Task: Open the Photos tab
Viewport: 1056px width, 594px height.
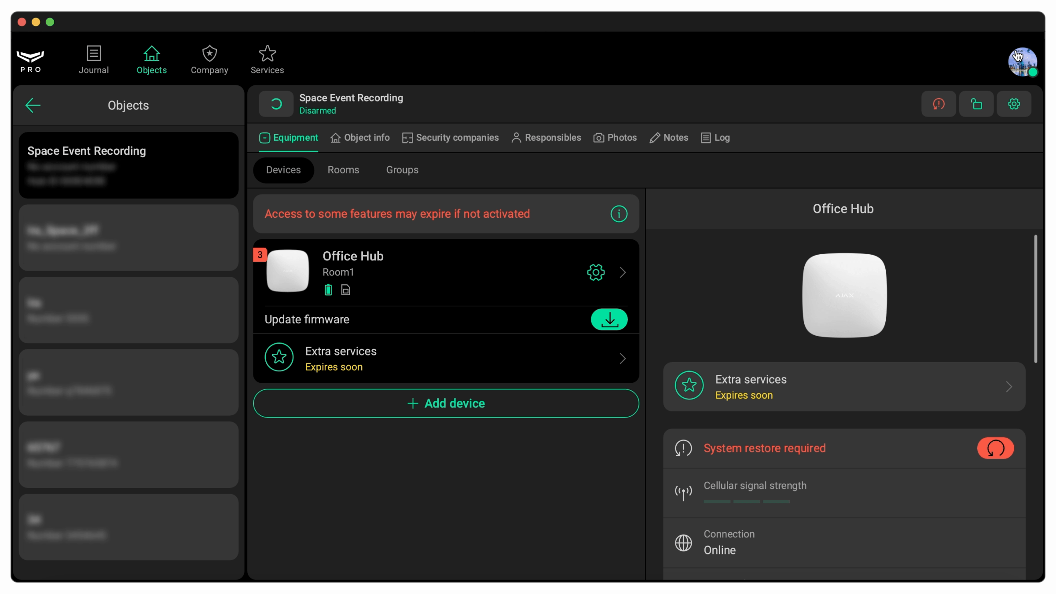Action: pyautogui.click(x=615, y=138)
